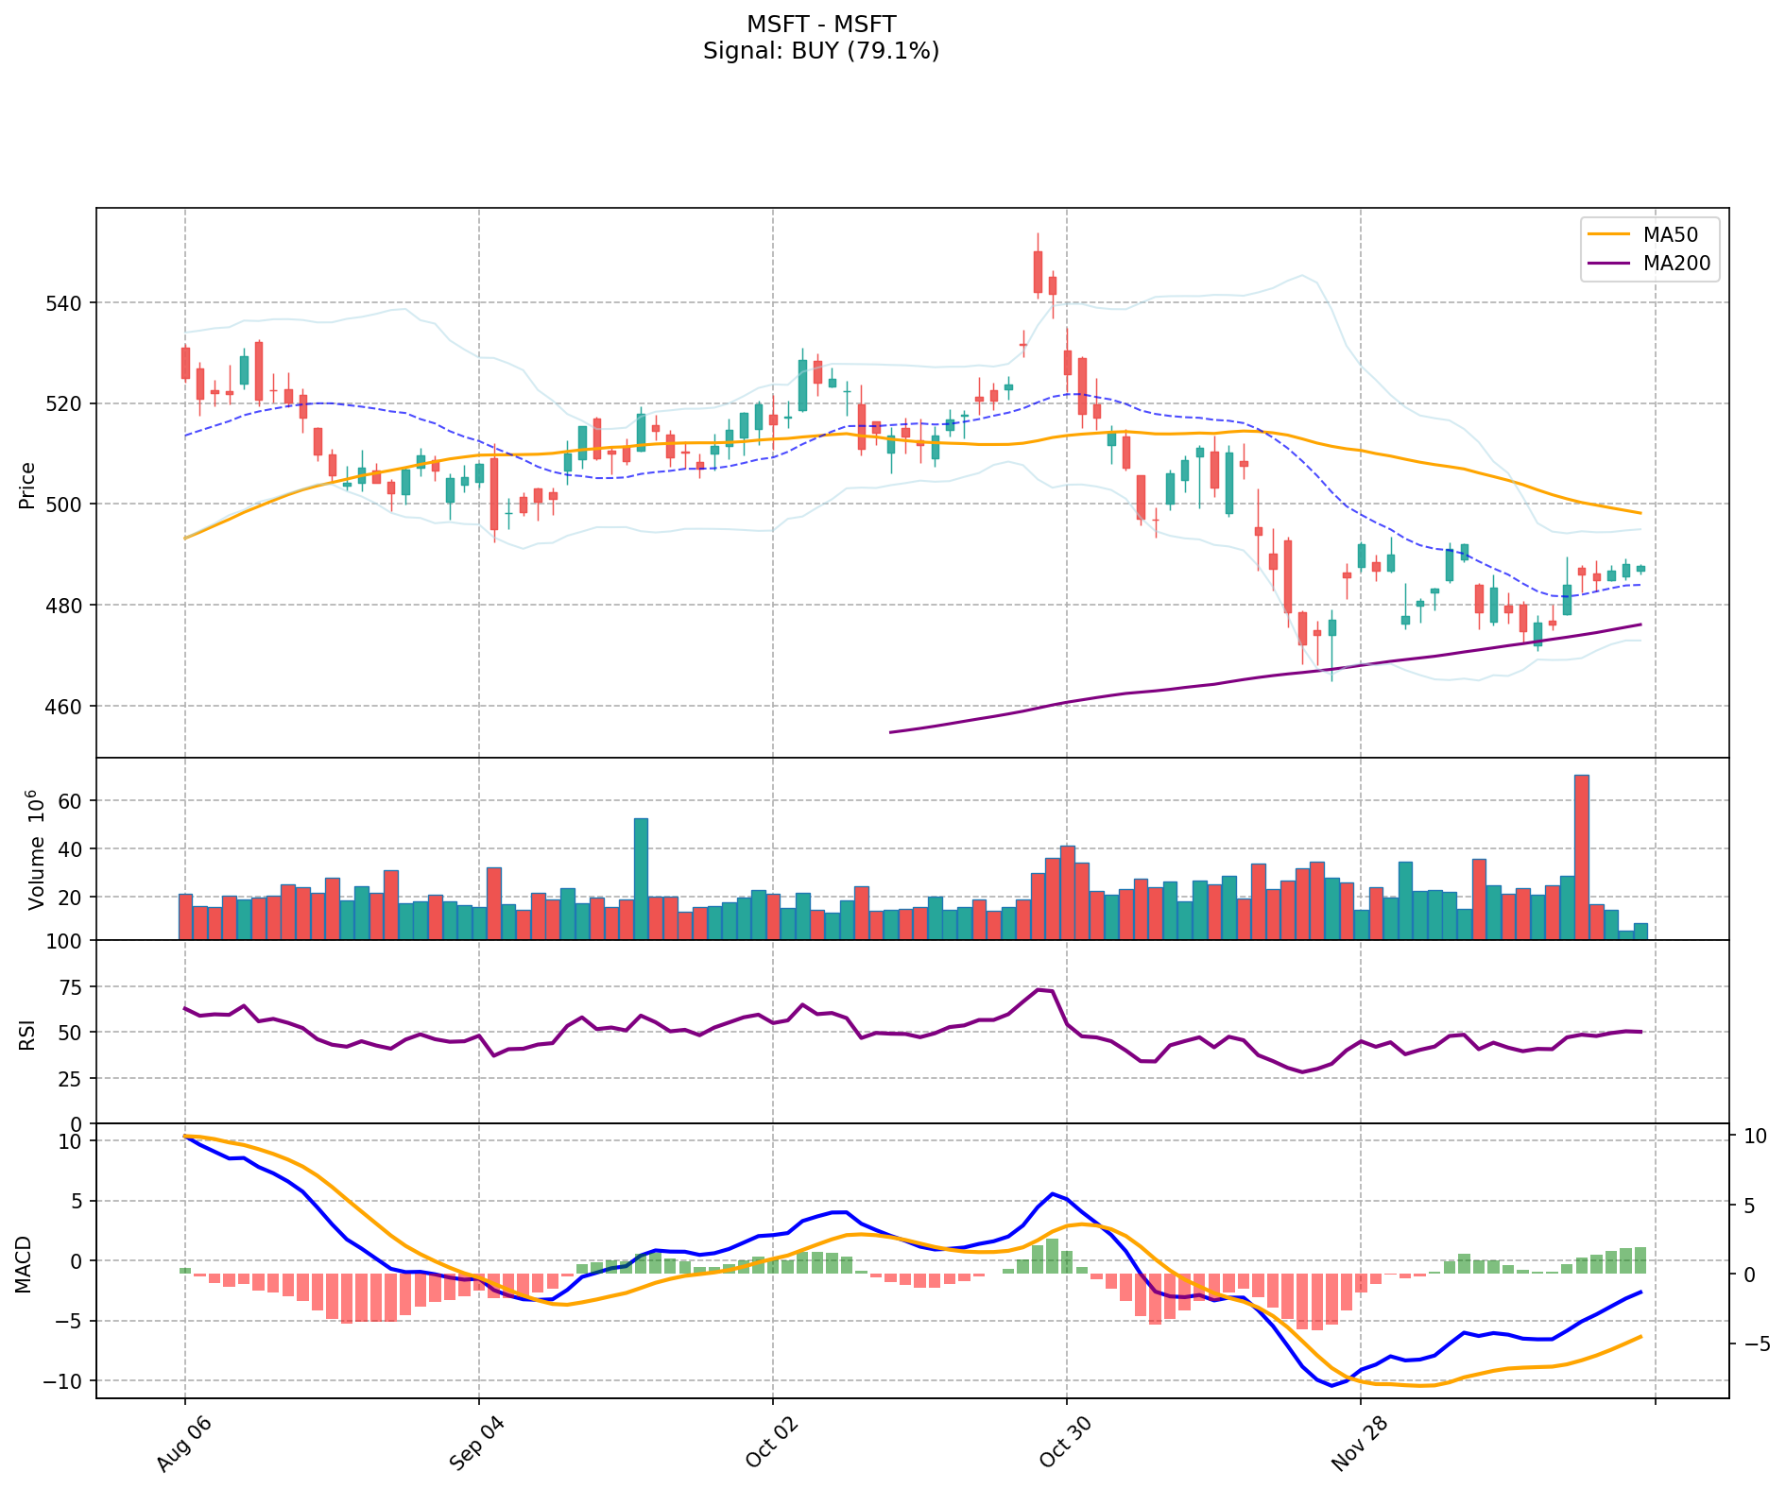Click the MA200 legend label
This screenshot has width=1786, height=1489.
[x=1676, y=264]
